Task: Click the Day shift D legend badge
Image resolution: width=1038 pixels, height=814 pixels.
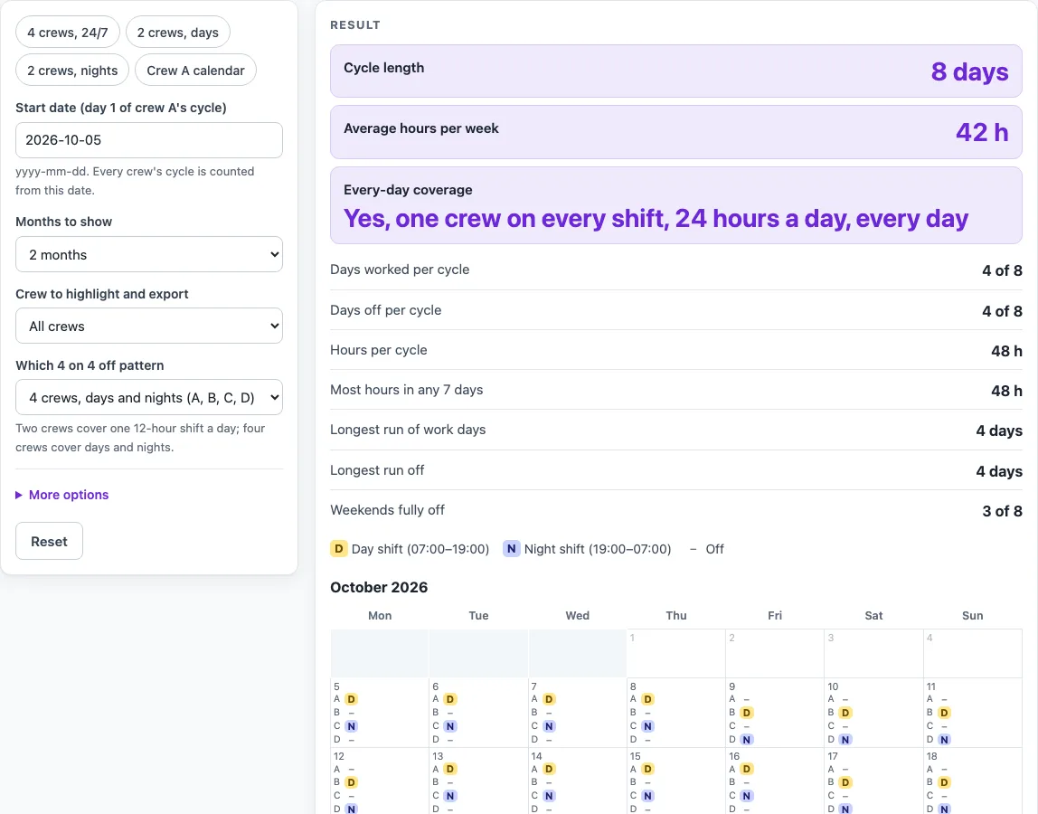Action: [338, 549]
